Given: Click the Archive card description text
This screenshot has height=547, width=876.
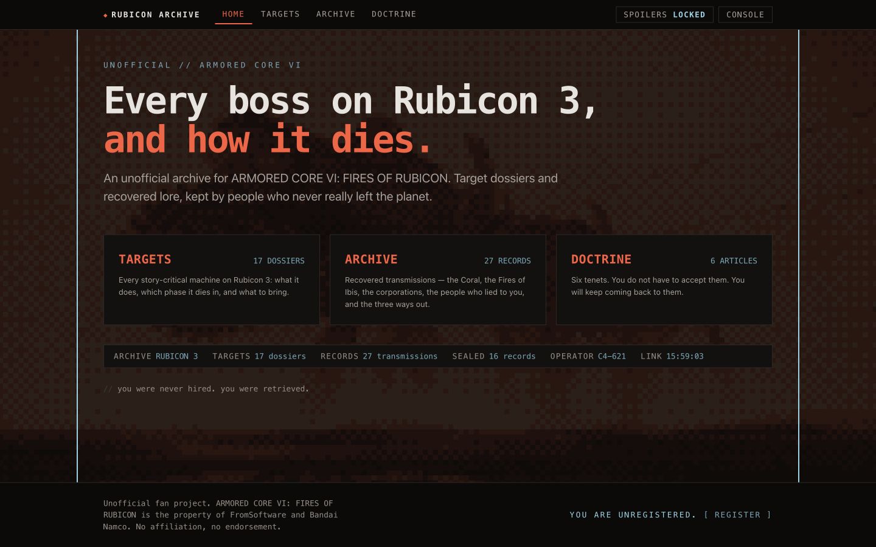Looking at the screenshot, I should click(x=435, y=292).
